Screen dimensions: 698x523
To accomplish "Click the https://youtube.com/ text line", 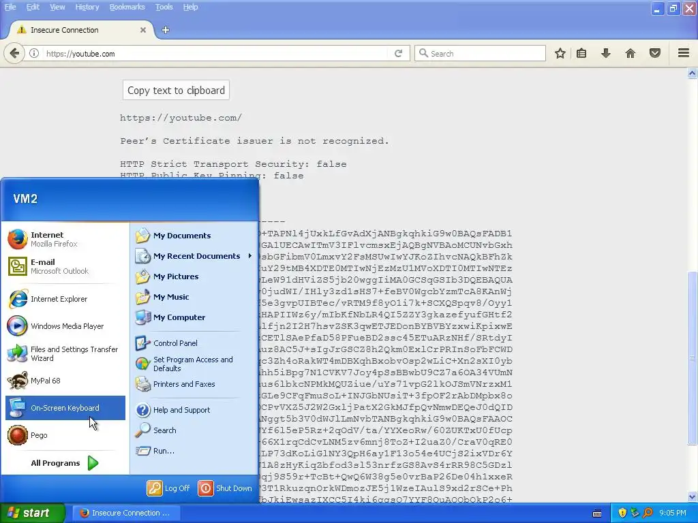I will point(181,118).
